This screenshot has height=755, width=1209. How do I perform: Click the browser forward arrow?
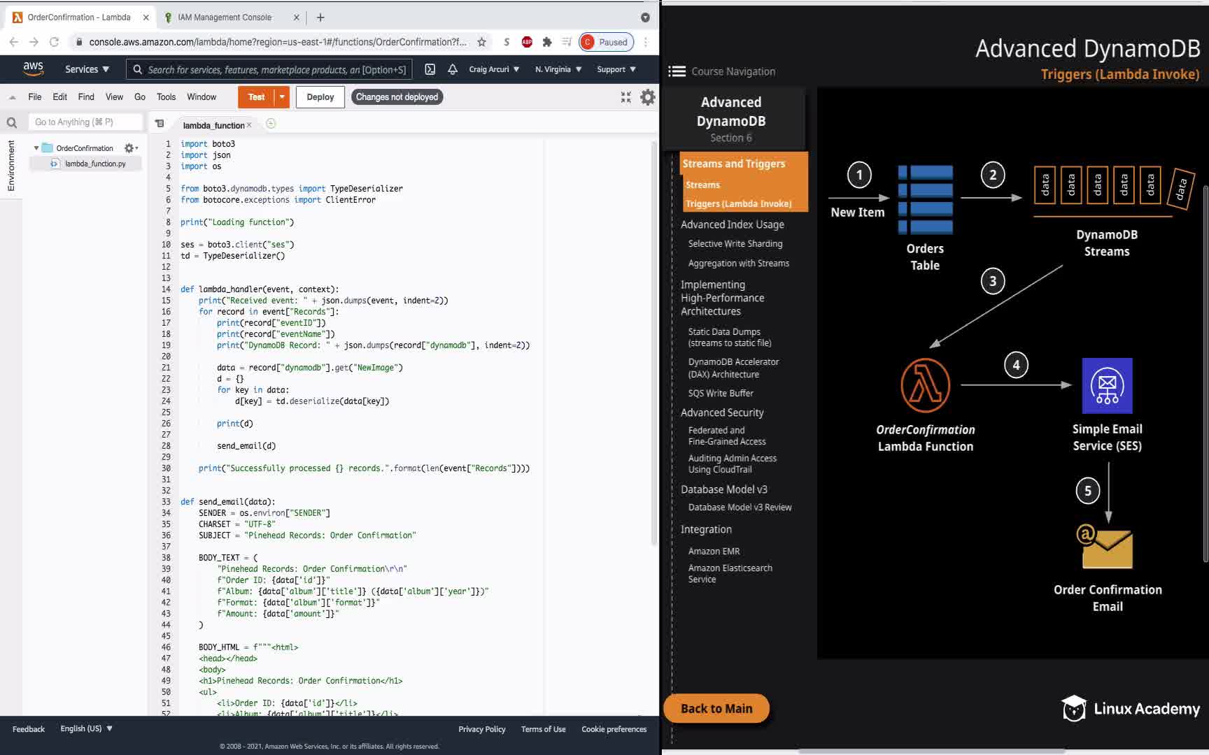[x=34, y=42]
